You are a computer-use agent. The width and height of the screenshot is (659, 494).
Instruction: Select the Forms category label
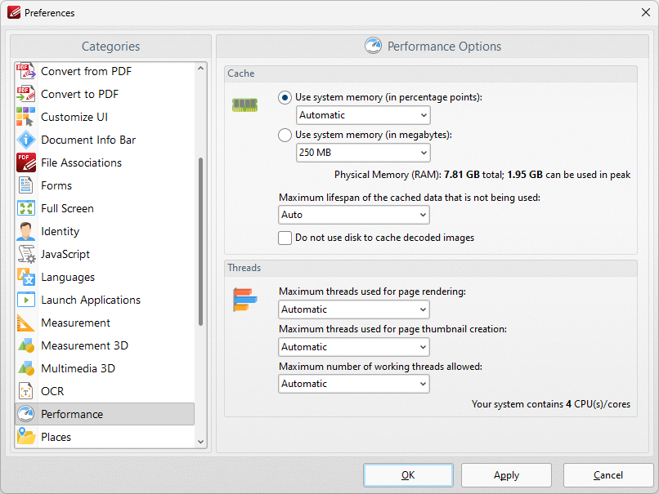(x=56, y=185)
